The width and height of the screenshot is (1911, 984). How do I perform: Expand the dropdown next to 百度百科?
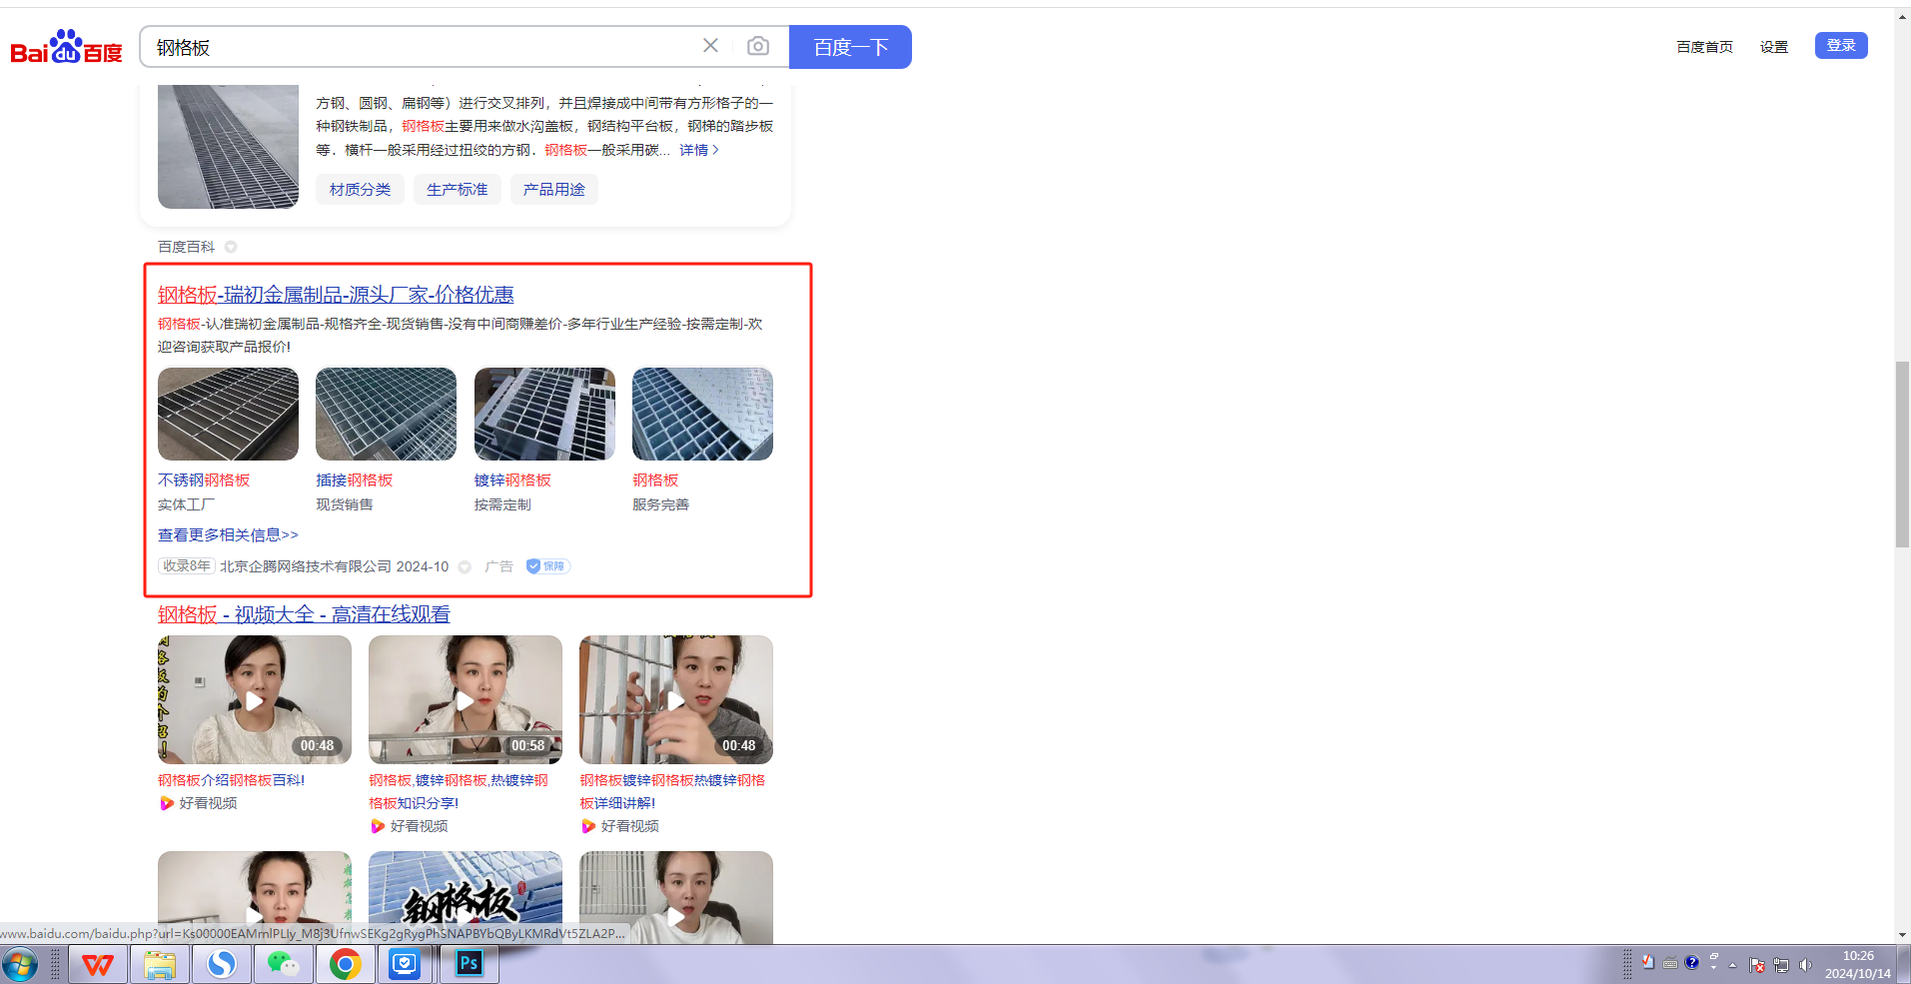pyautogui.click(x=231, y=247)
